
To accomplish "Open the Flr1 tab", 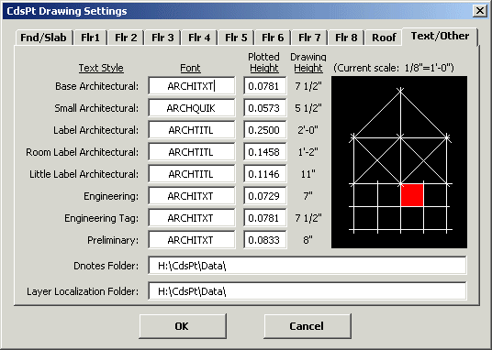I will (x=90, y=38).
